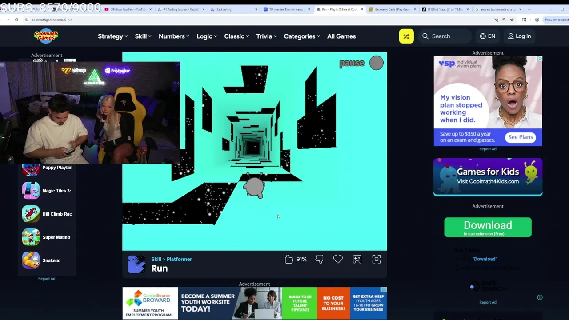Close the Run - Play it Online tab
Viewport: 569px width, 320px height.
pos(362,9)
